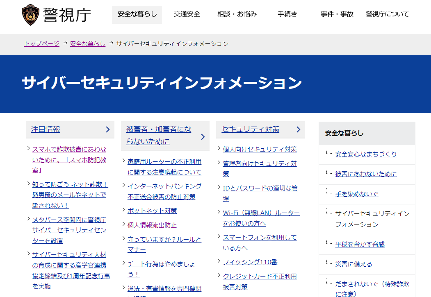Screen dimensions: 431x297
Task: Select 安全安心なまちづくり in sidebar
Action: point(366,154)
